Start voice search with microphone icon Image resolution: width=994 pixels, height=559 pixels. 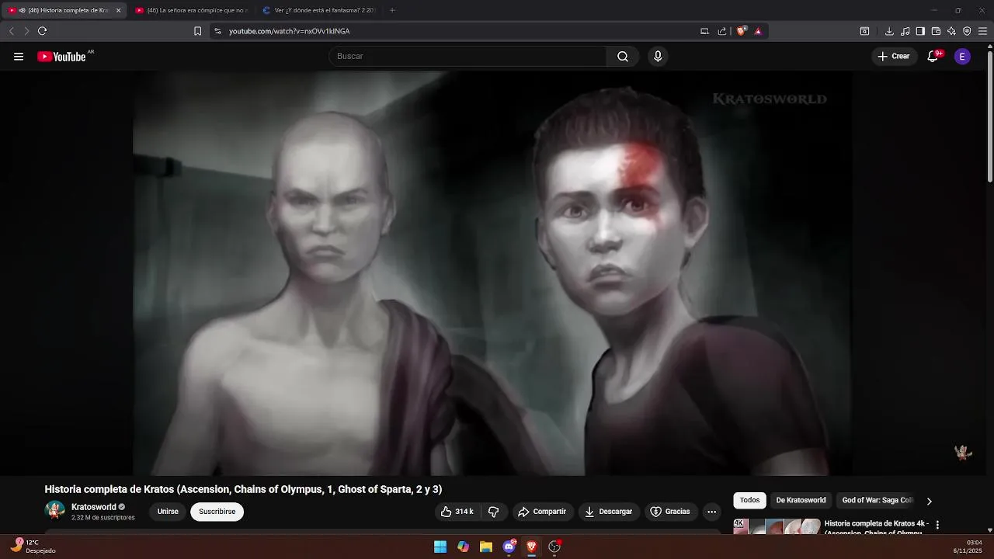click(x=658, y=57)
